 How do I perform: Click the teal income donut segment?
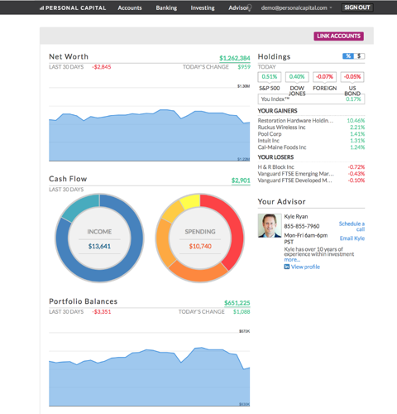click(x=80, y=208)
